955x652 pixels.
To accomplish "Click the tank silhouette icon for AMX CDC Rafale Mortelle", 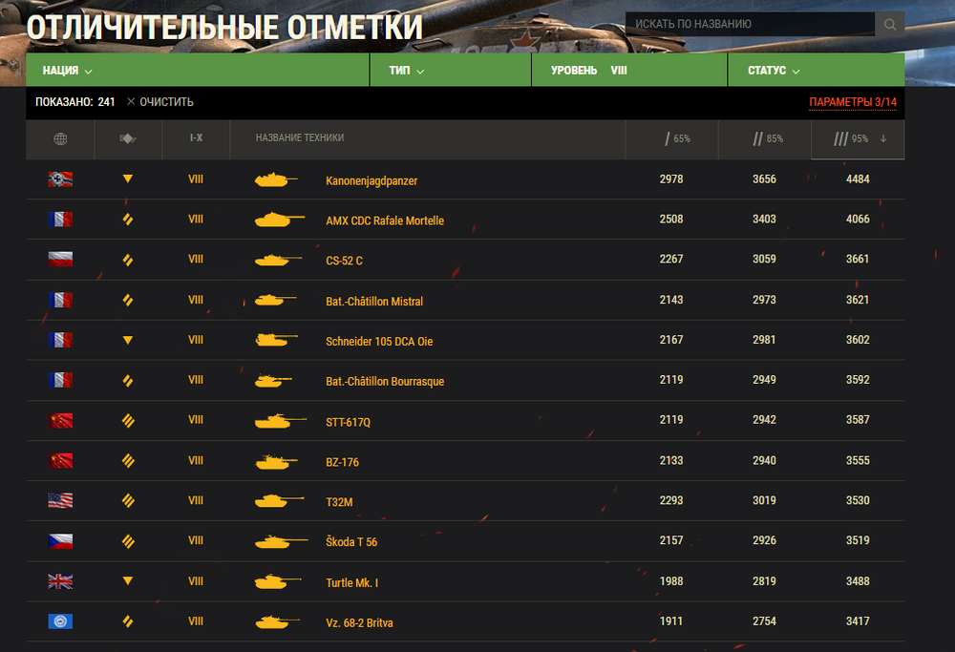I will click(280, 220).
